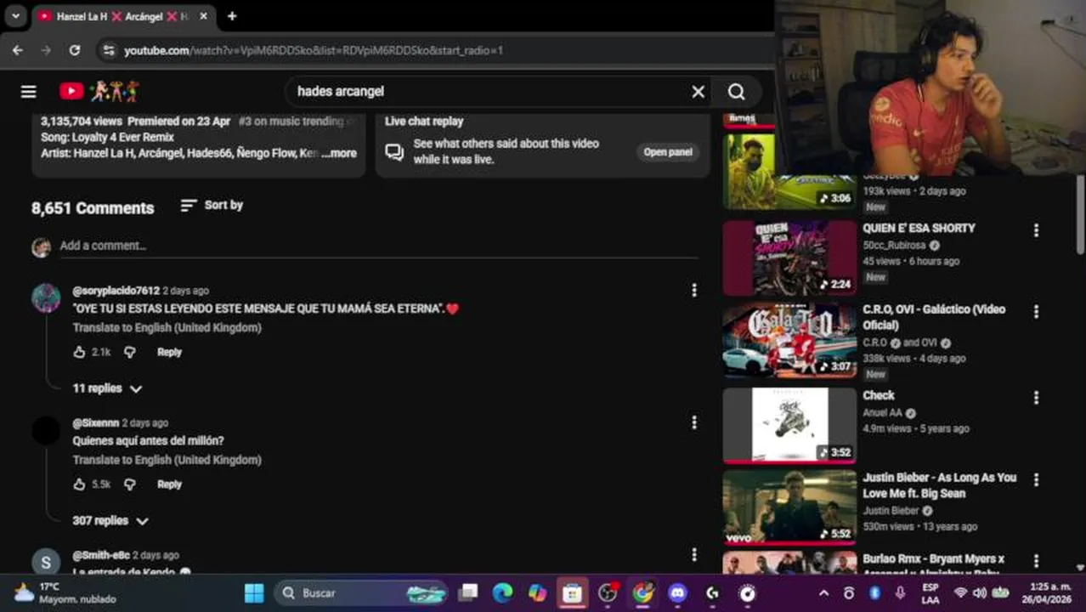
Task: Show hidden system tray icons
Action: (x=823, y=592)
